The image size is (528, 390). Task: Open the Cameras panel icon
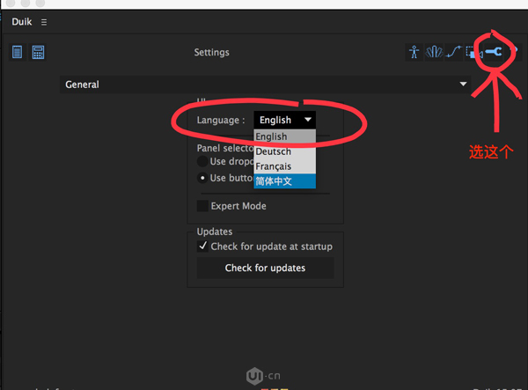pos(472,53)
